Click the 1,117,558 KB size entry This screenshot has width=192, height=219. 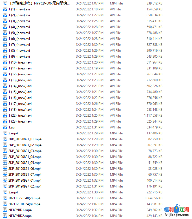tap(153, 116)
